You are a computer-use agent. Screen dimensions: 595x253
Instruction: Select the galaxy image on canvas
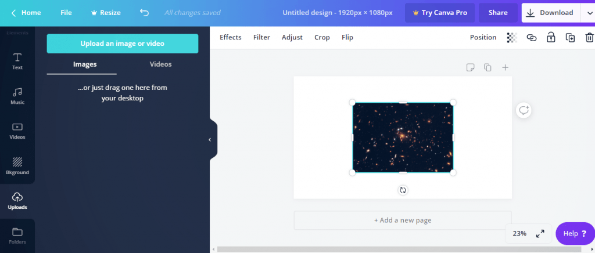pyautogui.click(x=403, y=137)
